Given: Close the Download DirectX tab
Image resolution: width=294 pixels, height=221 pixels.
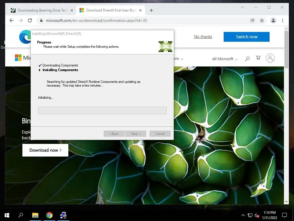Looking at the screenshot, I should (140, 10).
